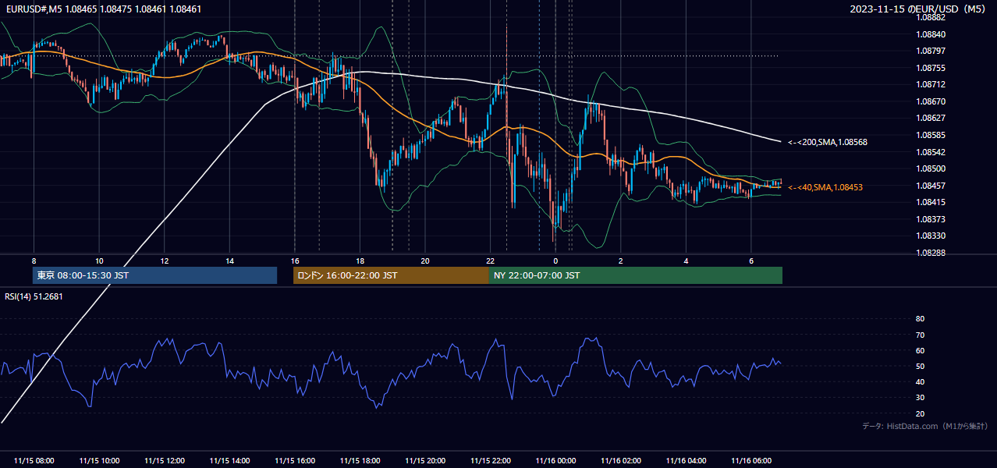Click hour tick '8' under the price chart
Image resolution: width=997 pixels, height=468 pixels.
[x=34, y=261]
